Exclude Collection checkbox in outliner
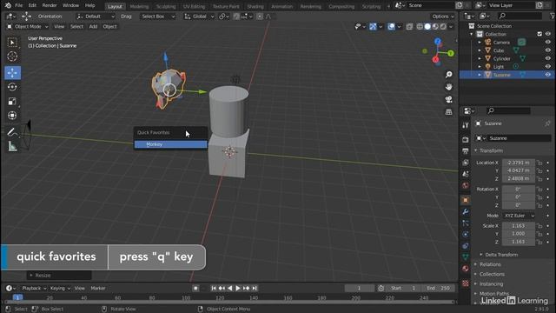This screenshot has width=556, height=313. (x=539, y=34)
